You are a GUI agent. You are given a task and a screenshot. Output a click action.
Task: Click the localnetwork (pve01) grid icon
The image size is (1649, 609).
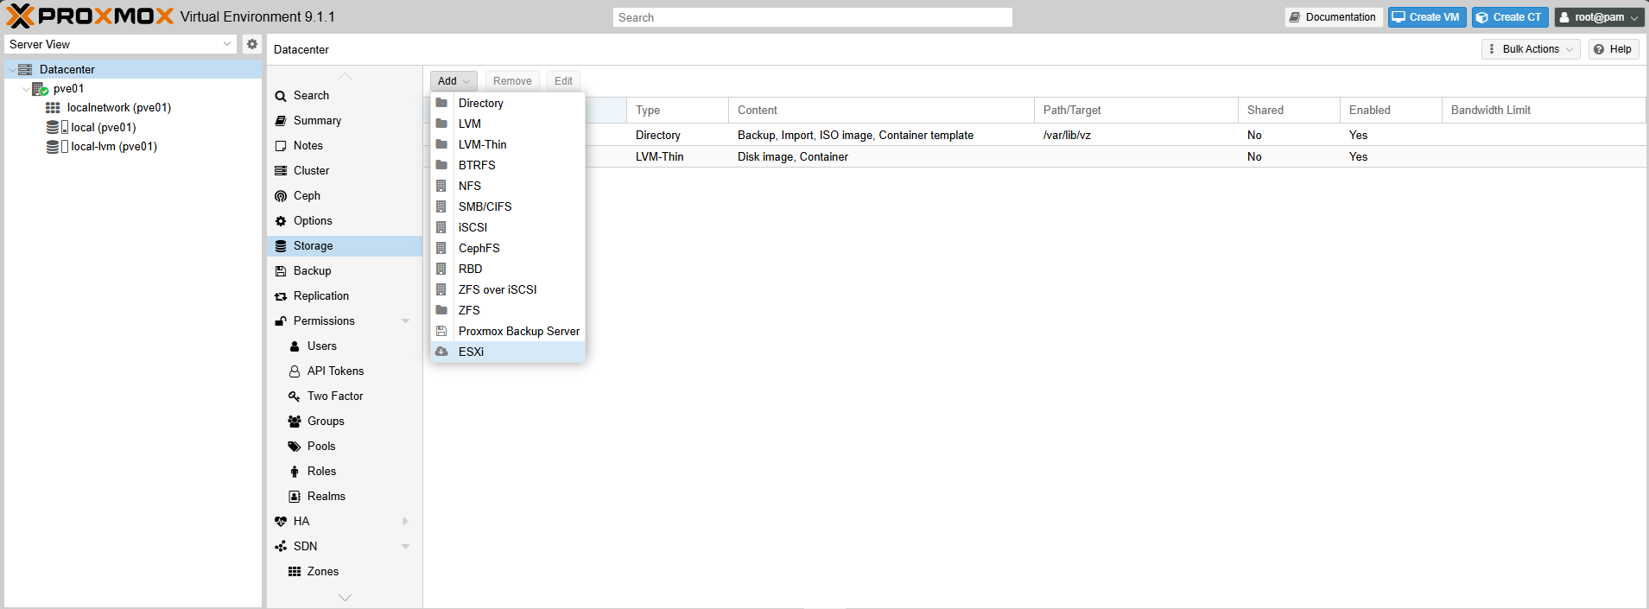[x=53, y=108]
